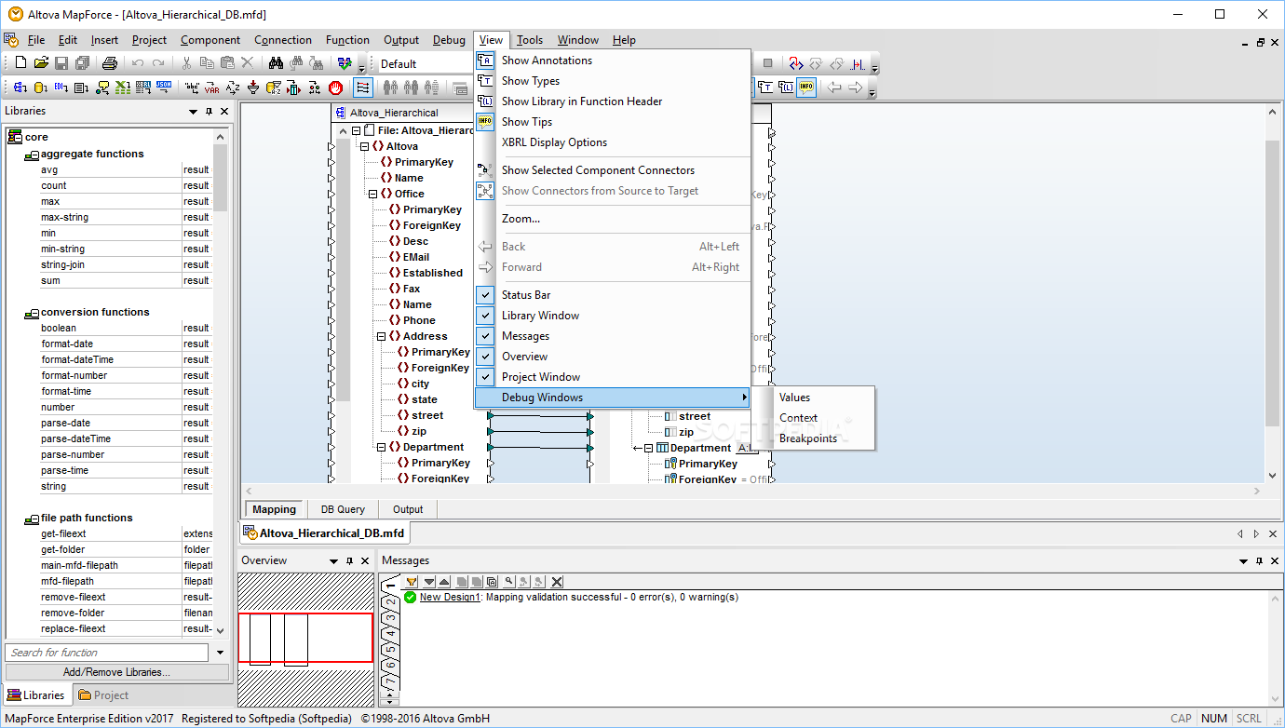This screenshot has width=1285, height=728.
Task: Switch to the Output tab
Action: tap(408, 509)
